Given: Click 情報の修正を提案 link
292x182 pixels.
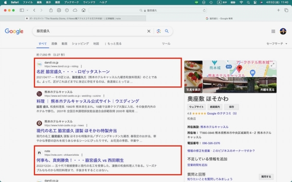Looking at the screenshot, I should [x=199, y=151].
